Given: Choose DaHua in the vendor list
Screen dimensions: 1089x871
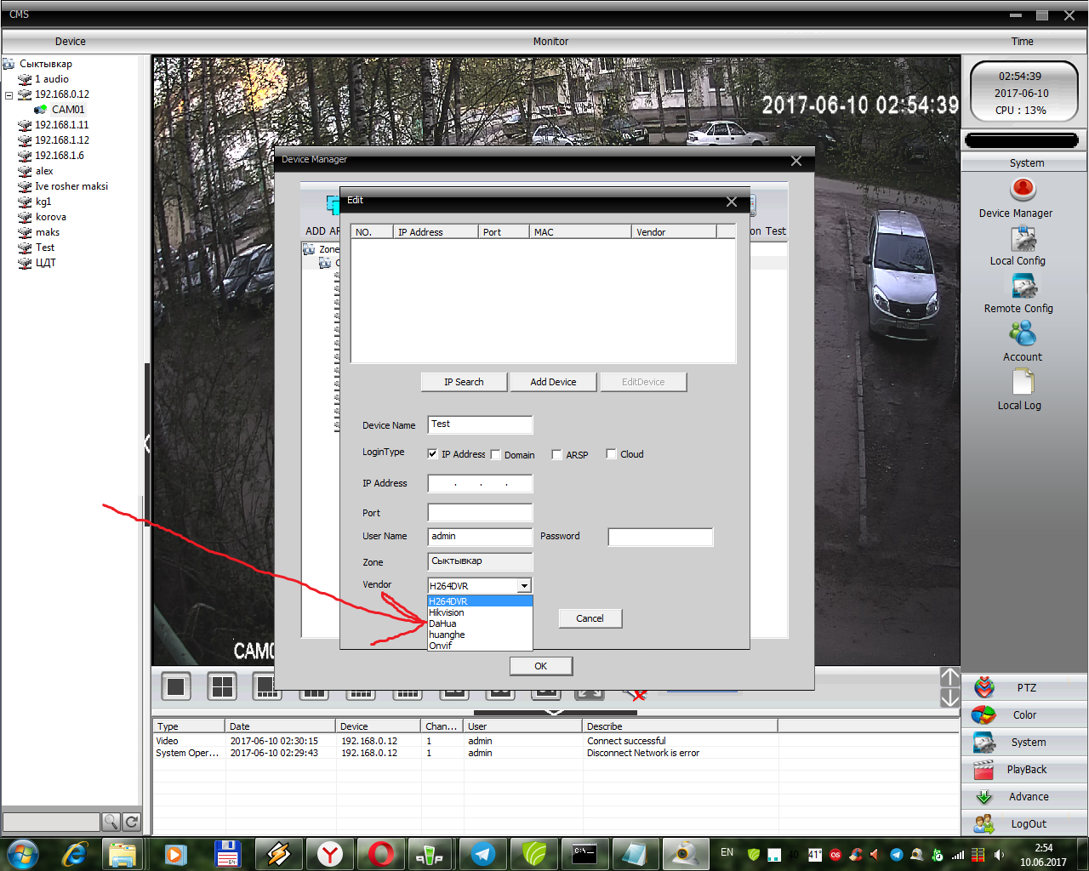Looking at the screenshot, I should tap(480, 623).
